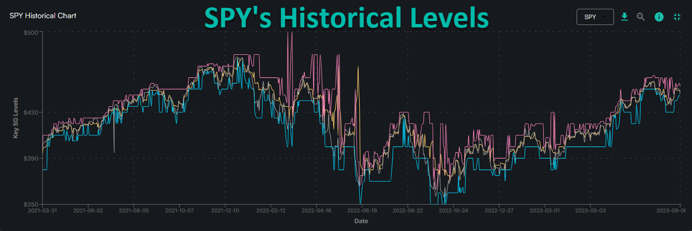Click the 2023-05-03 date label
The width and height of the screenshot is (692, 231).
(590, 211)
